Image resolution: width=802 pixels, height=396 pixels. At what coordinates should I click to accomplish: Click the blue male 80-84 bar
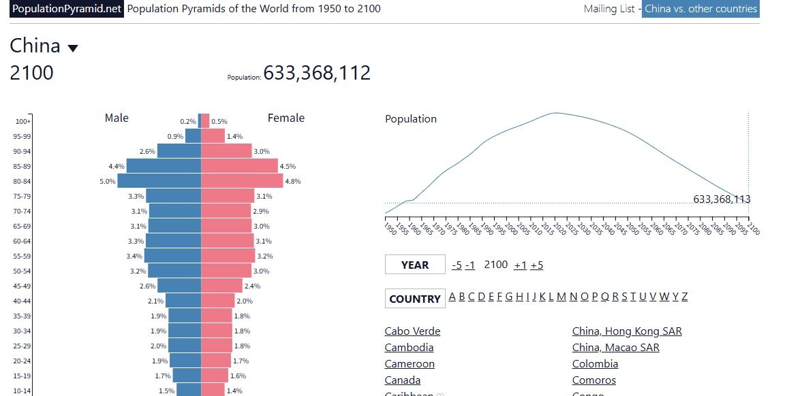point(159,181)
